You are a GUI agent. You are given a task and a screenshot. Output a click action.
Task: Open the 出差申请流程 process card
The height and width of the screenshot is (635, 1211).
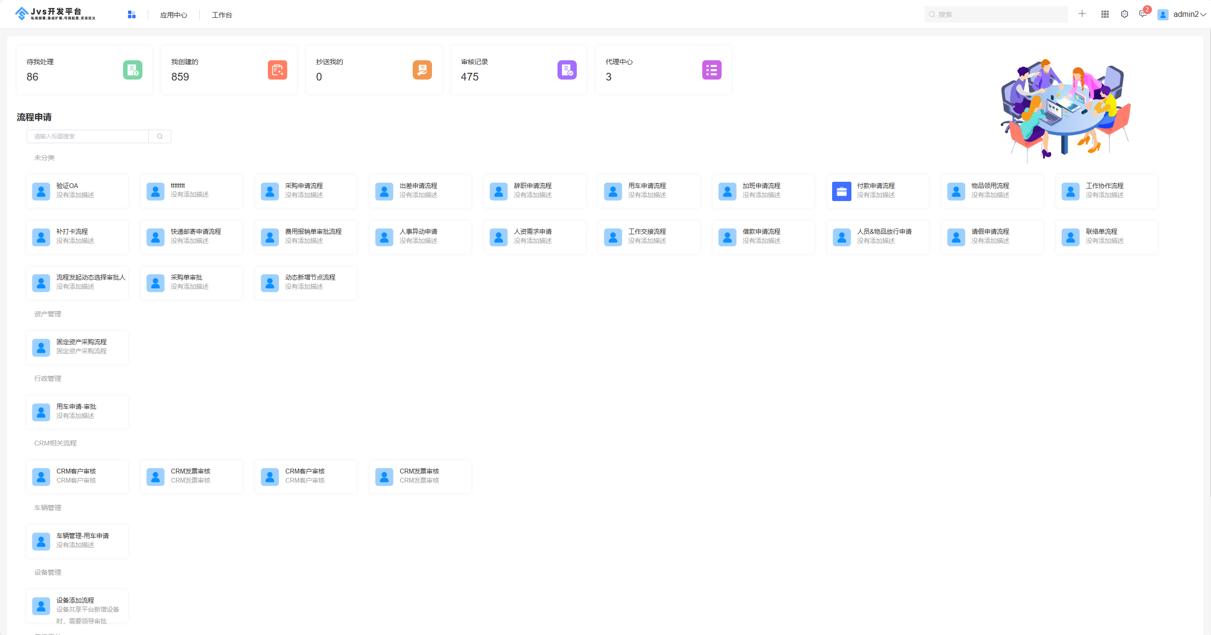(418, 191)
